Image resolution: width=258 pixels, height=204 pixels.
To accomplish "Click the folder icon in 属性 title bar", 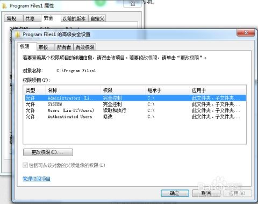I will tap(4, 6).
